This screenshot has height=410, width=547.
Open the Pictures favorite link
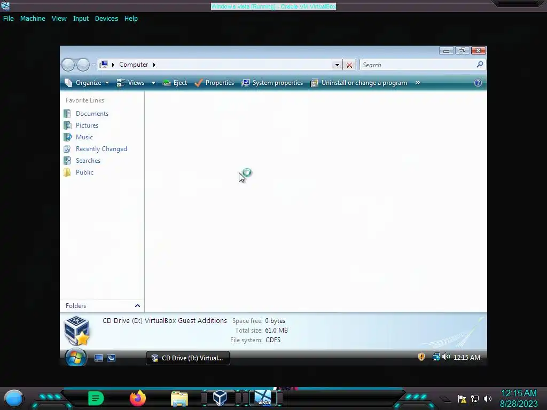point(87,125)
